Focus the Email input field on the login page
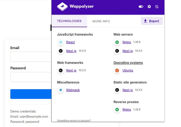This screenshot has height=127, width=181. 31,57
